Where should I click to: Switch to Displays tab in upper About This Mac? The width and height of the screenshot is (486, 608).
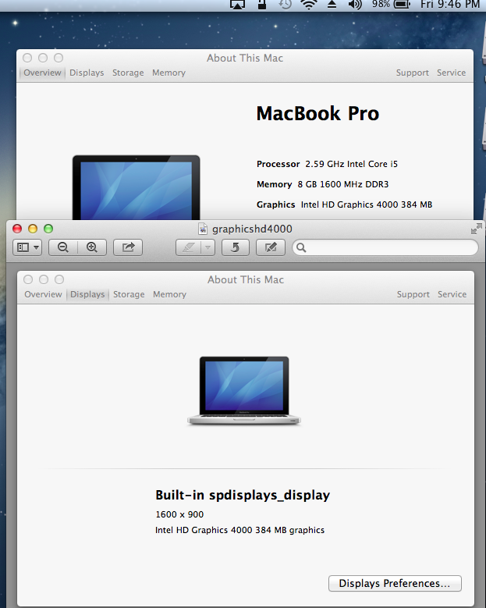87,73
